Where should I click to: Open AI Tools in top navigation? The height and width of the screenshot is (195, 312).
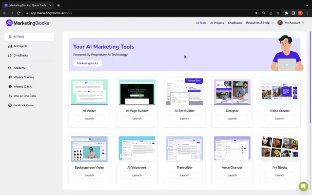click(x=201, y=23)
